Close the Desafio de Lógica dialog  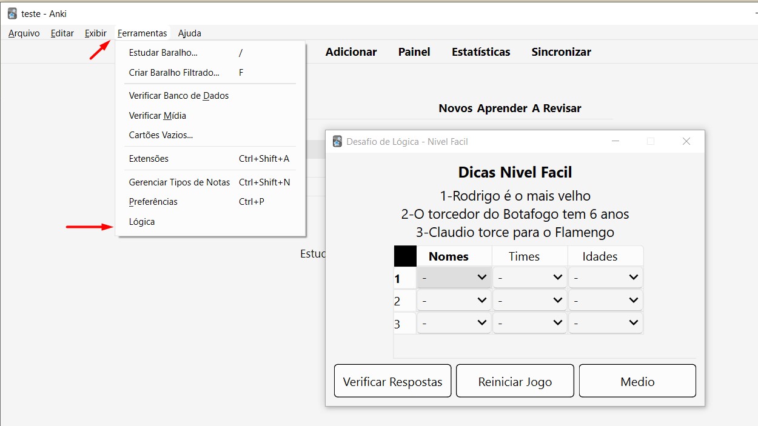click(686, 141)
